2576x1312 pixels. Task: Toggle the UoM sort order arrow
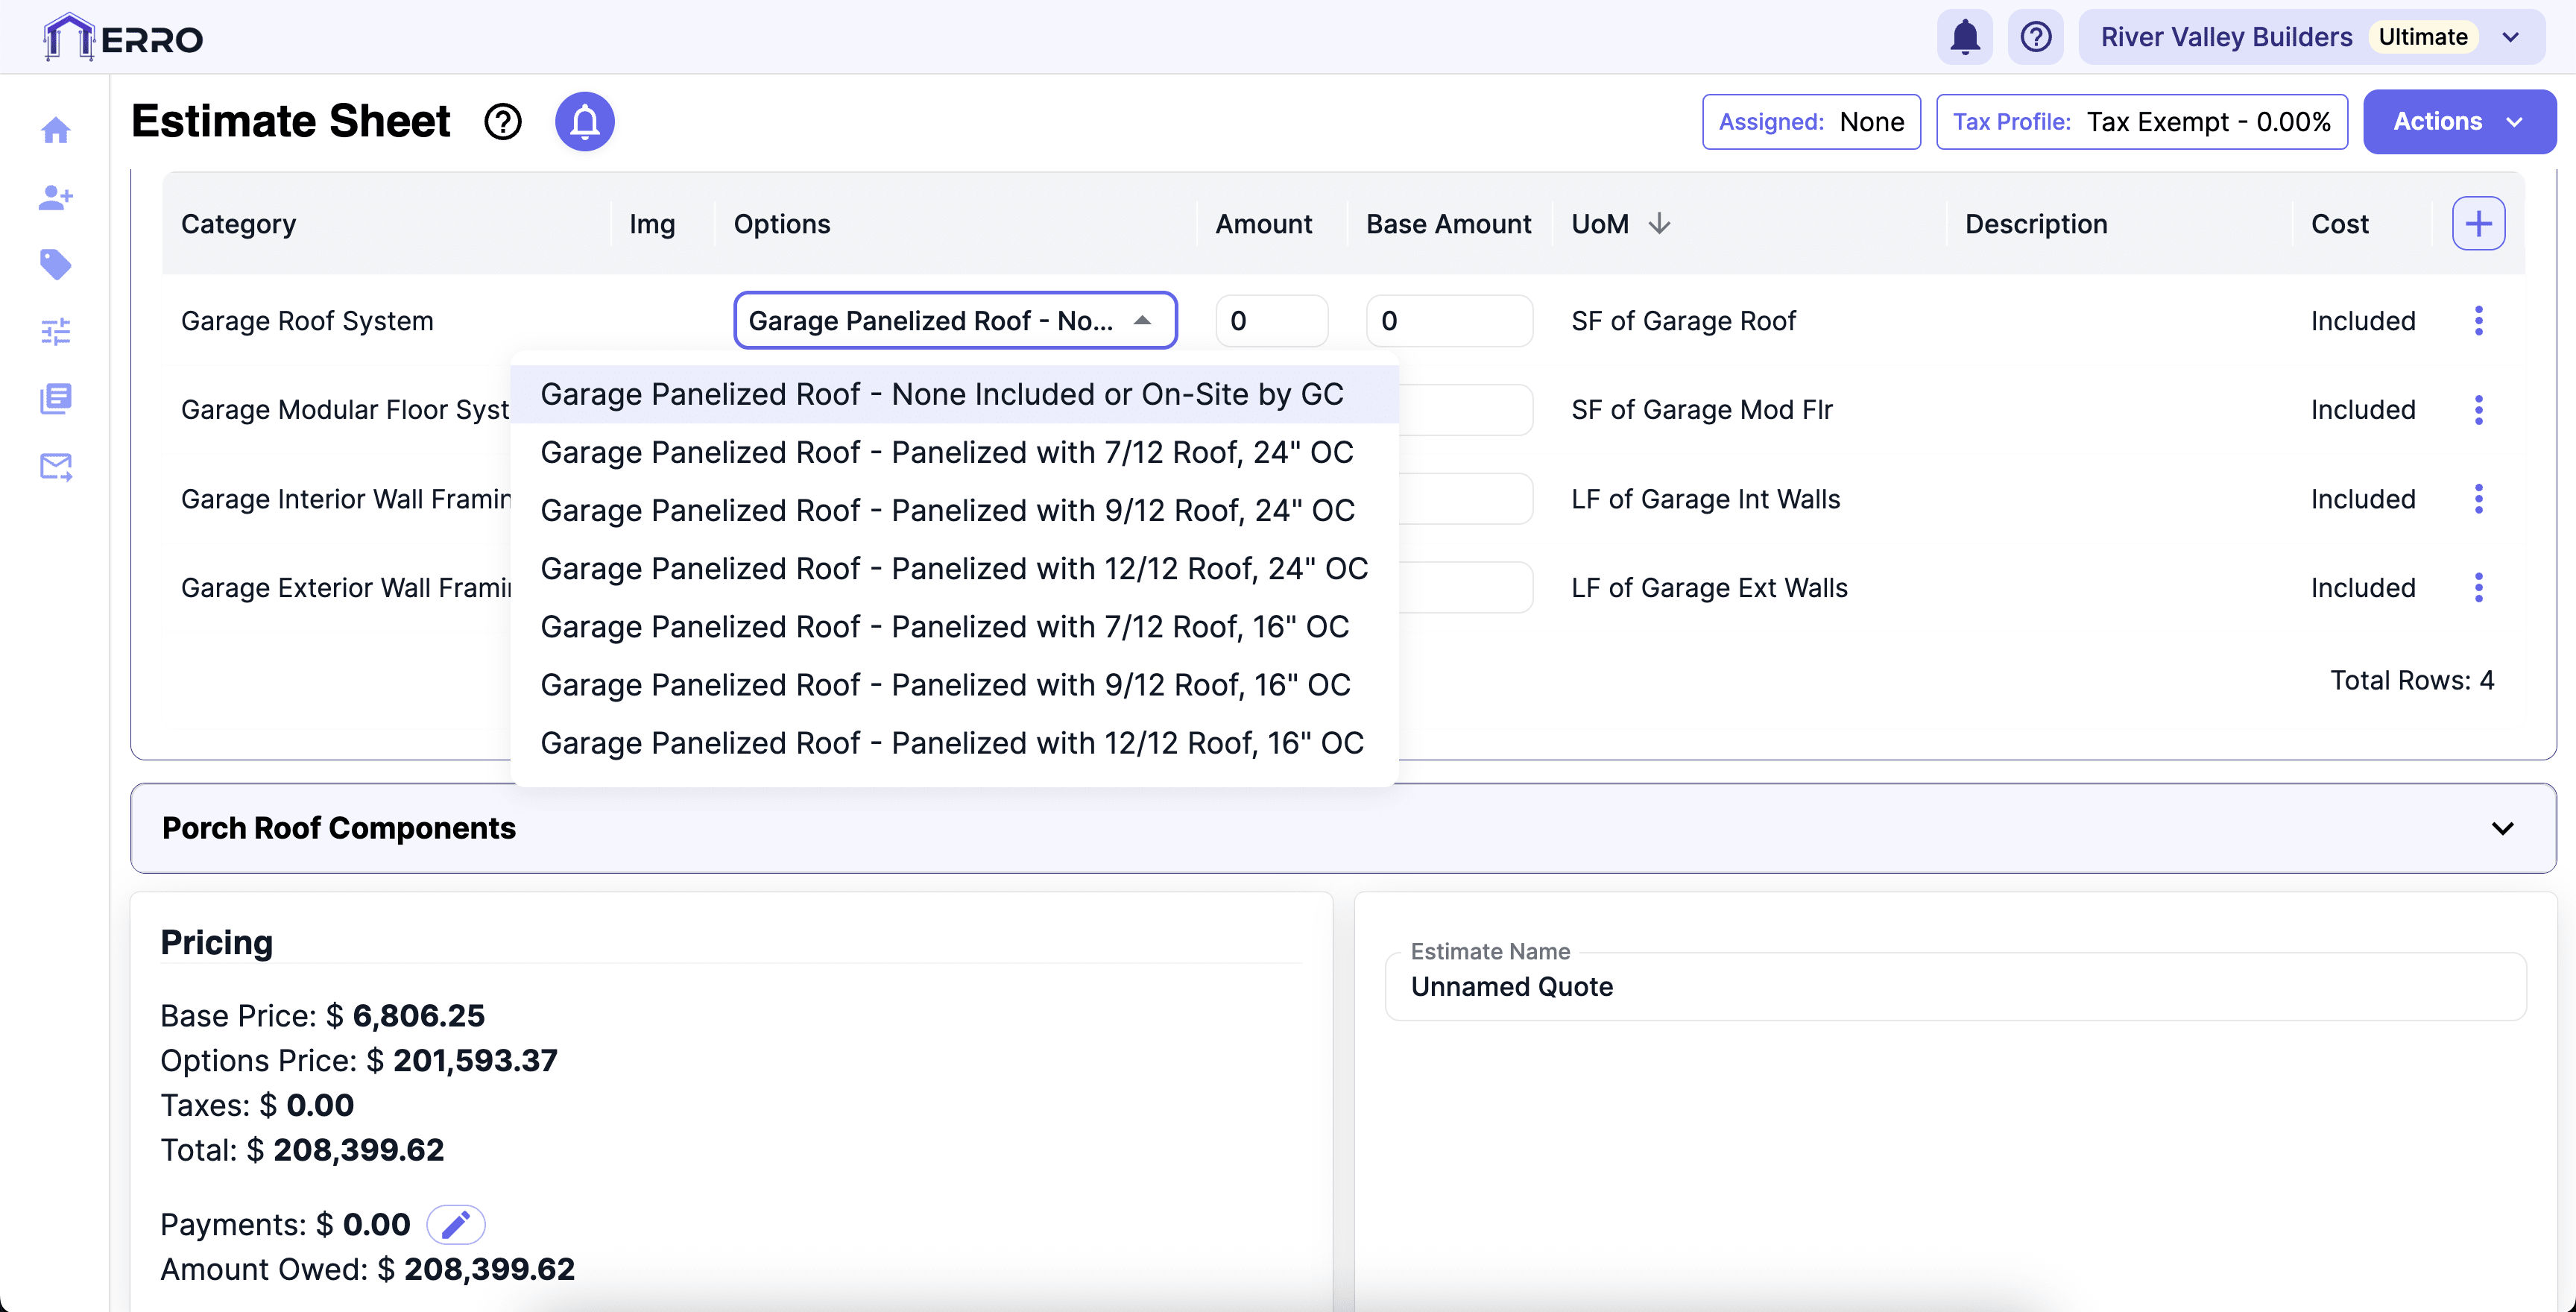(1659, 223)
